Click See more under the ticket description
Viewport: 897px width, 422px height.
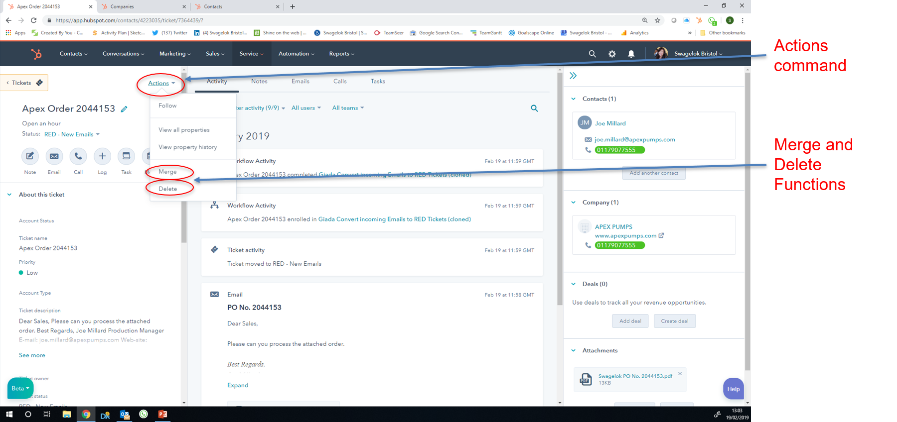(x=32, y=355)
